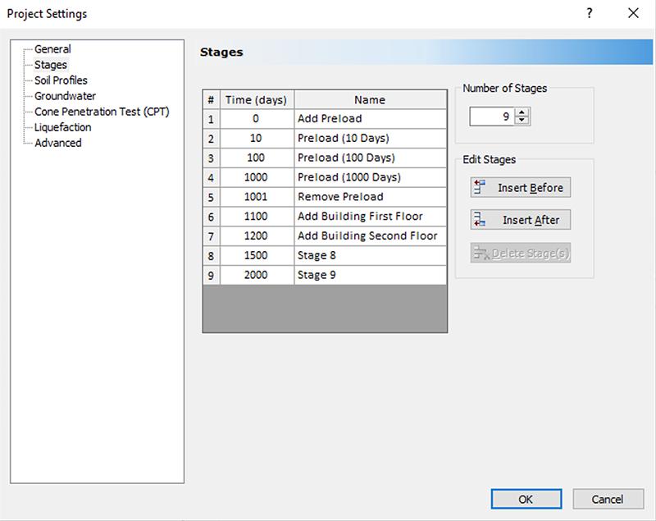656x521 pixels.
Task: Increase the Number of Stages value
Action: click(x=523, y=113)
